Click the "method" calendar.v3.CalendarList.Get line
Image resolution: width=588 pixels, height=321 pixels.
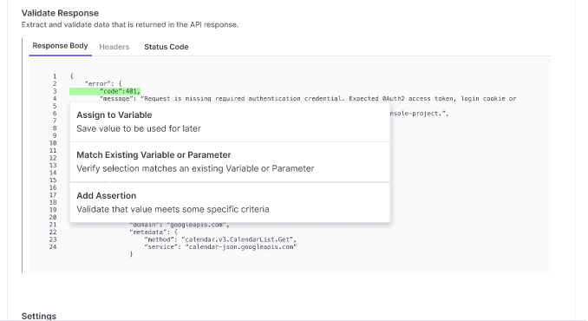(220, 239)
